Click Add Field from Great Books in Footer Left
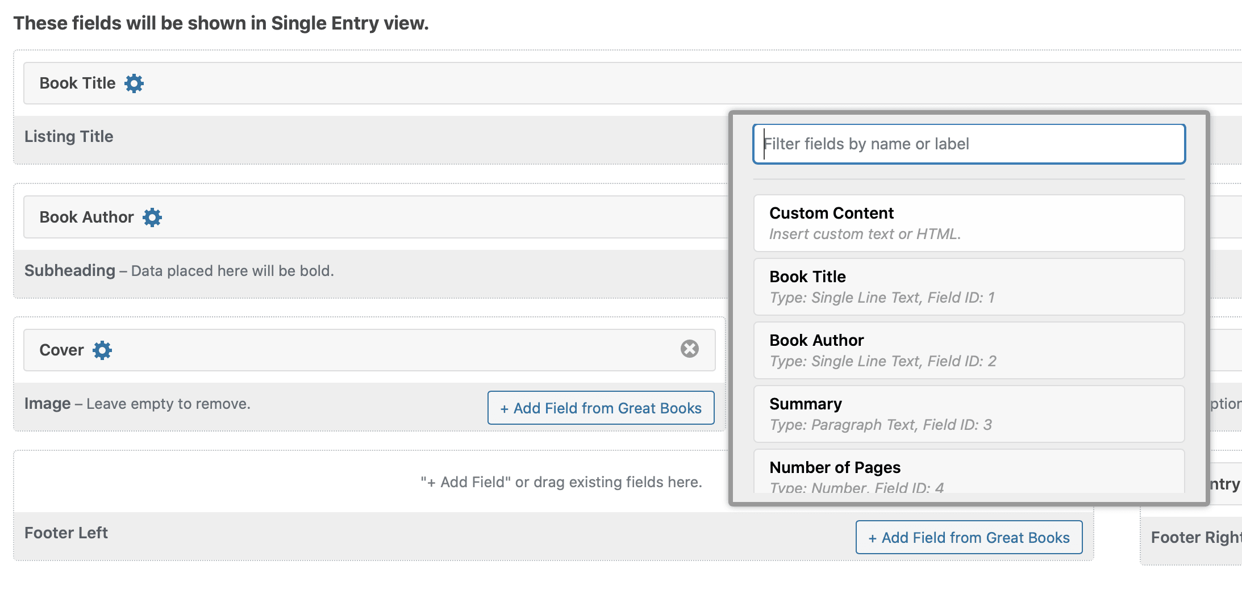 969,537
